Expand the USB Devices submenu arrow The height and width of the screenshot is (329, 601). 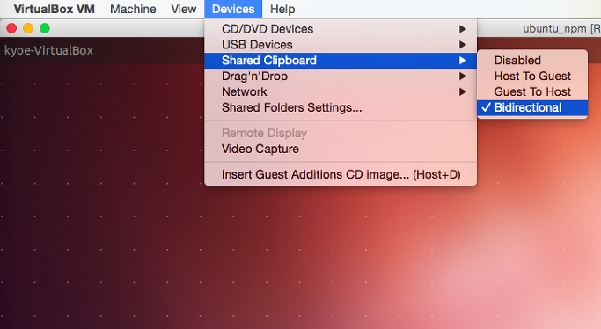coord(463,45)
